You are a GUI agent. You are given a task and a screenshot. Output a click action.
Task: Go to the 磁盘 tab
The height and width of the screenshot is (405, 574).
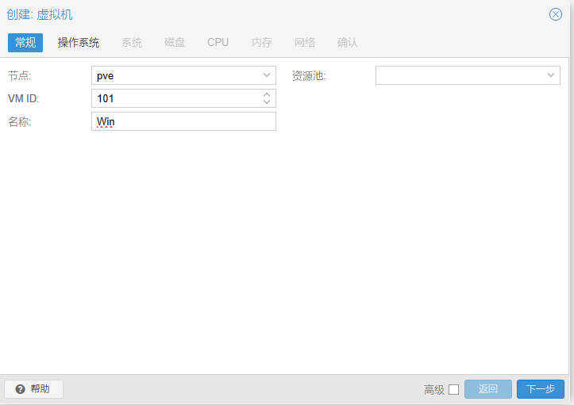coord(175,42)
